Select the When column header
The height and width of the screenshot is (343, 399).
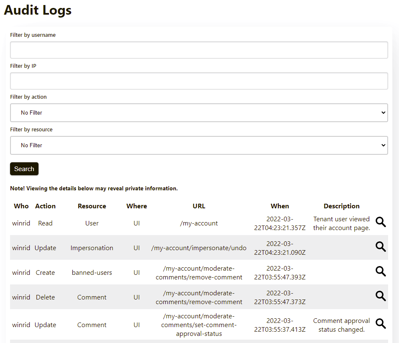point(280,206)
